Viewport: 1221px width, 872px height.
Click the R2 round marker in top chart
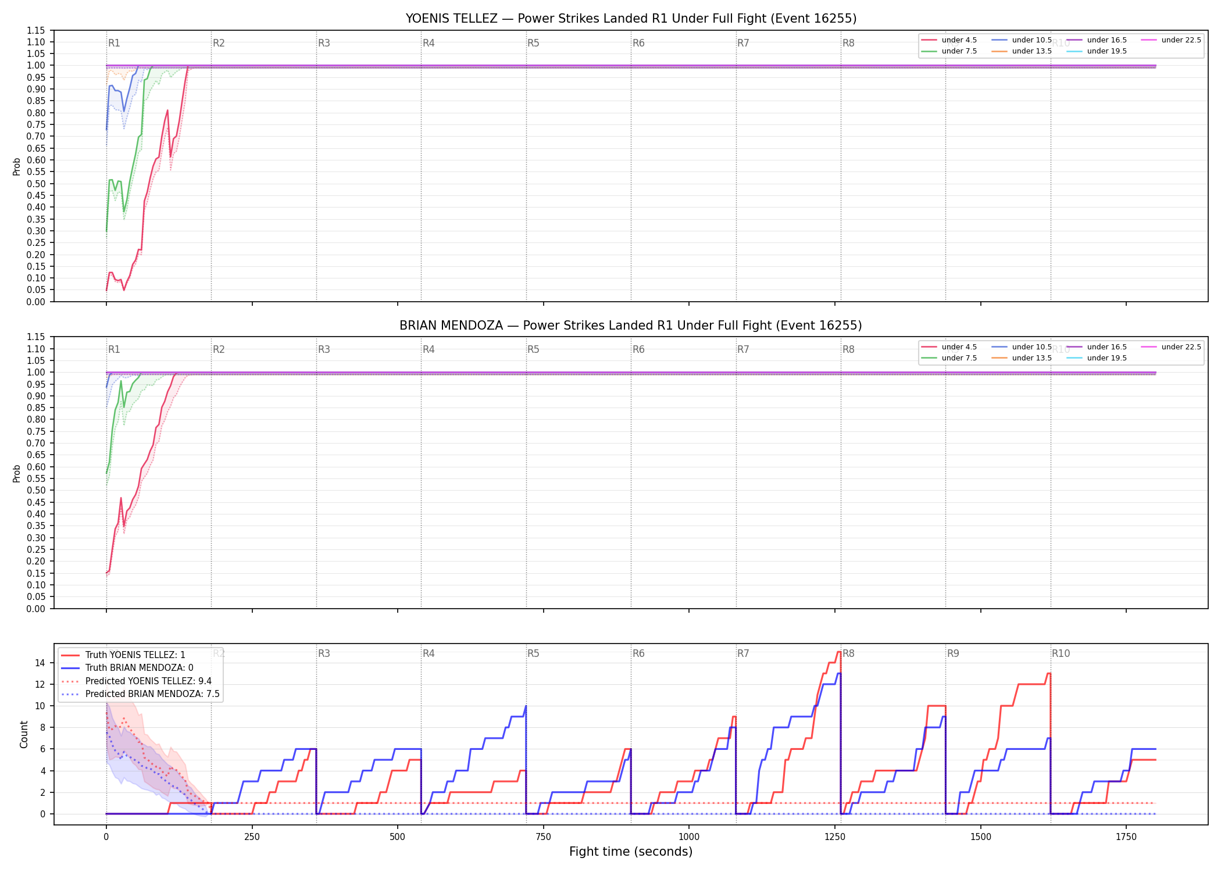tap(219, 43)
